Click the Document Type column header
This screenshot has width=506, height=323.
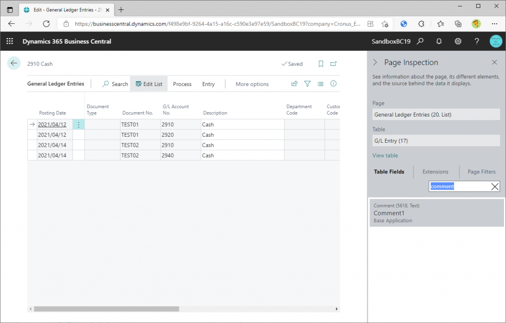[97, 109]
